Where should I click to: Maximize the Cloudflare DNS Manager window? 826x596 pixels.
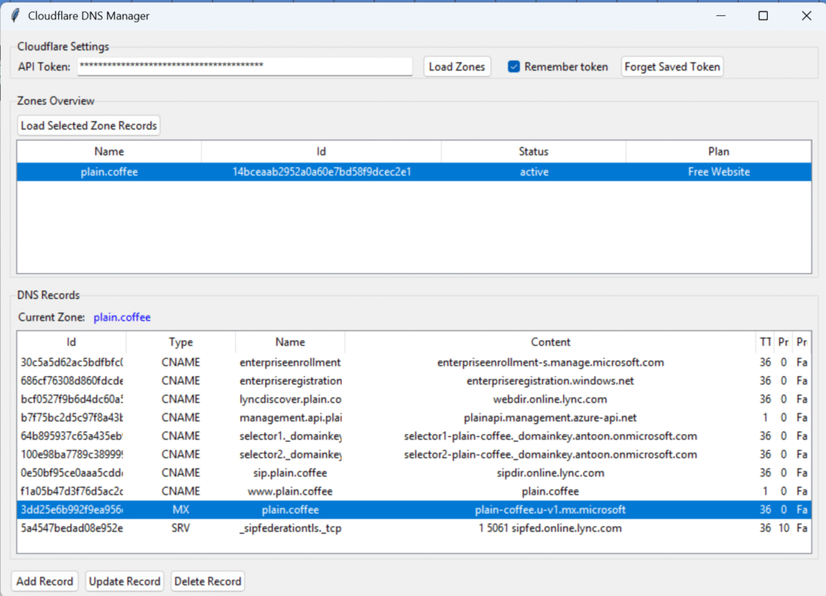coord(763,15)
